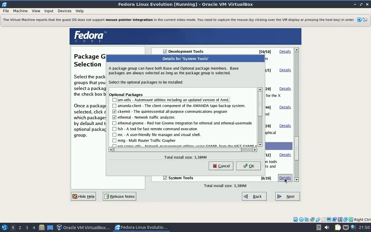The height and width of the screenshot is (232, 371).
Task: Open the Input menu
Action: click(x=49, y=11)
